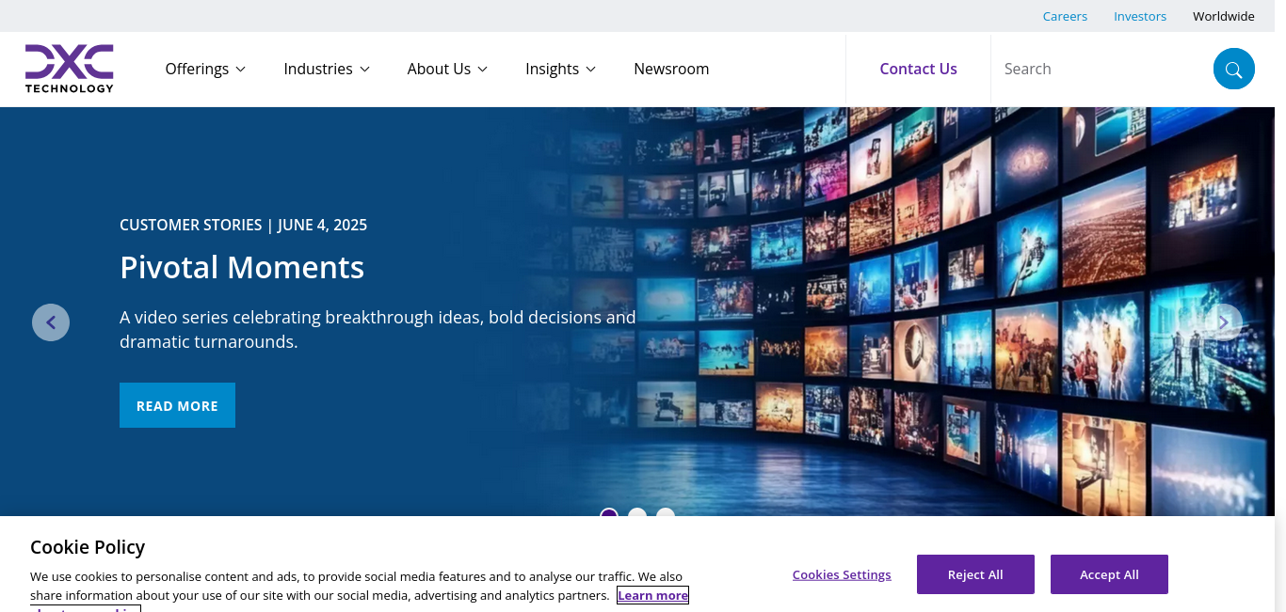Expand the Industries dropdown menu
The height and width of the screenshot is (612, 1286).
tap(327, 69)
